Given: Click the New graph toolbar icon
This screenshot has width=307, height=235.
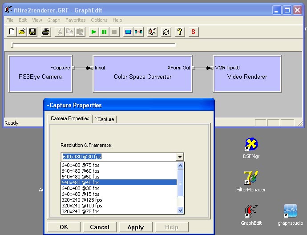Looking at the screenshot, I should click(x=12, y=32).
